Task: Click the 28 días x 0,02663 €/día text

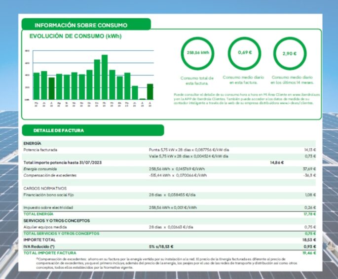Action: click(171, 227)
